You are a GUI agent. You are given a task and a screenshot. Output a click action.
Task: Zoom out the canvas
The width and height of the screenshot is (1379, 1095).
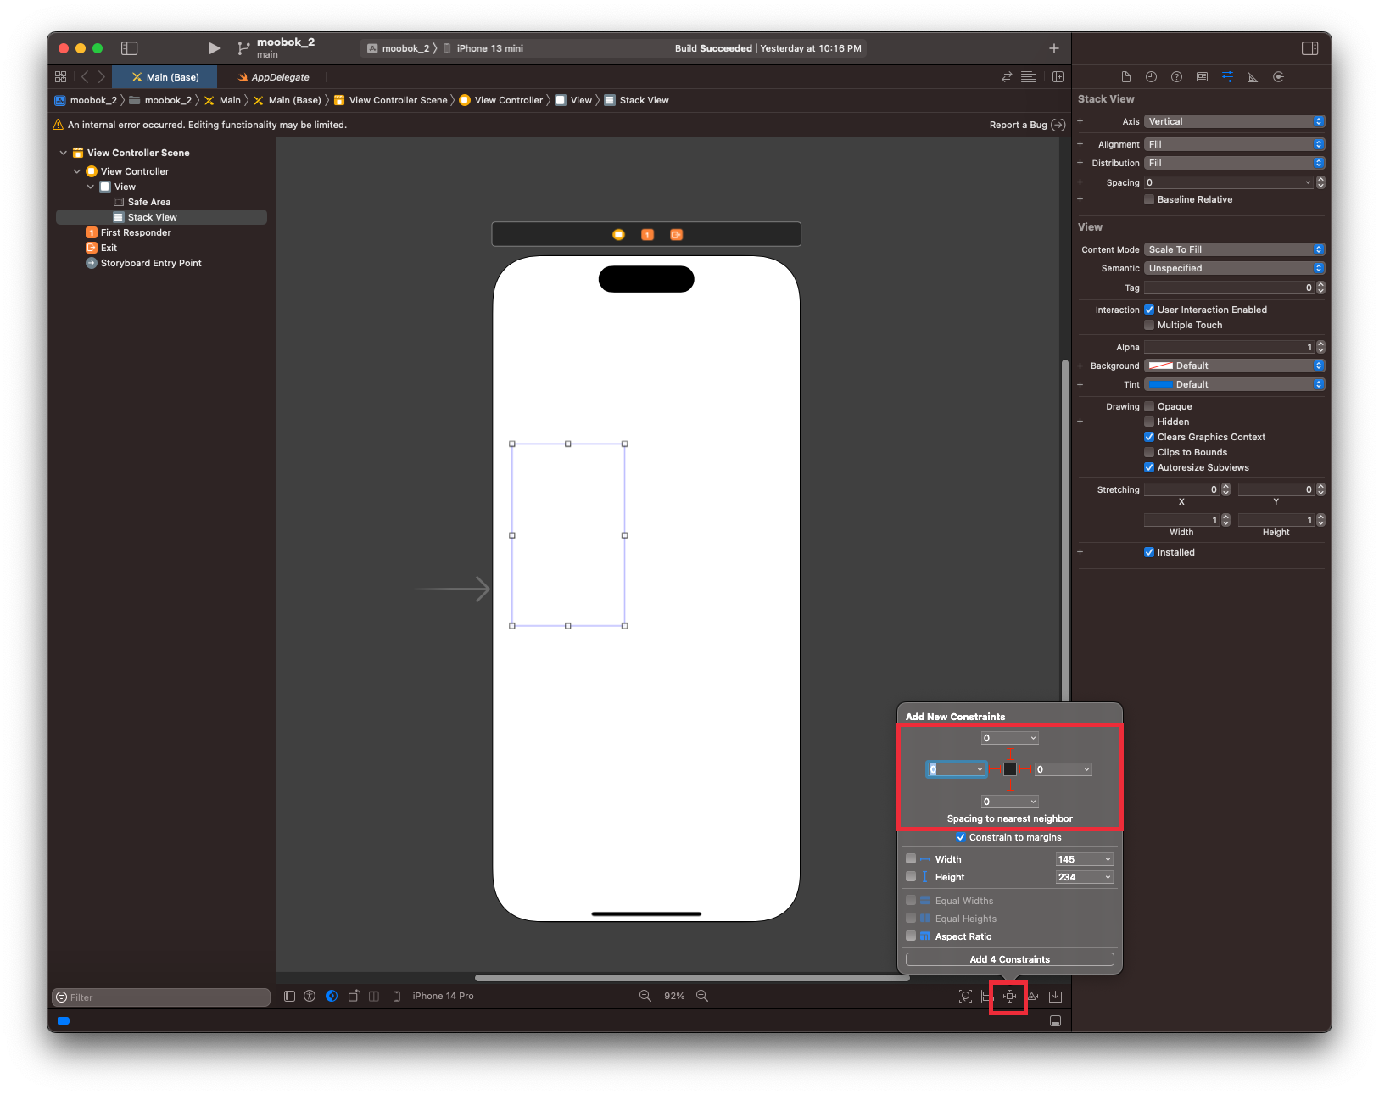click(x=645, y=997)
